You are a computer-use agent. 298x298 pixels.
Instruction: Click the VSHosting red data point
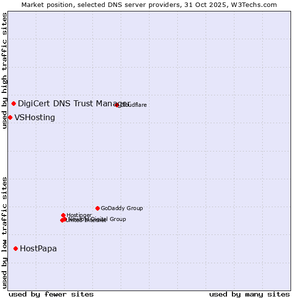point(10,117)
